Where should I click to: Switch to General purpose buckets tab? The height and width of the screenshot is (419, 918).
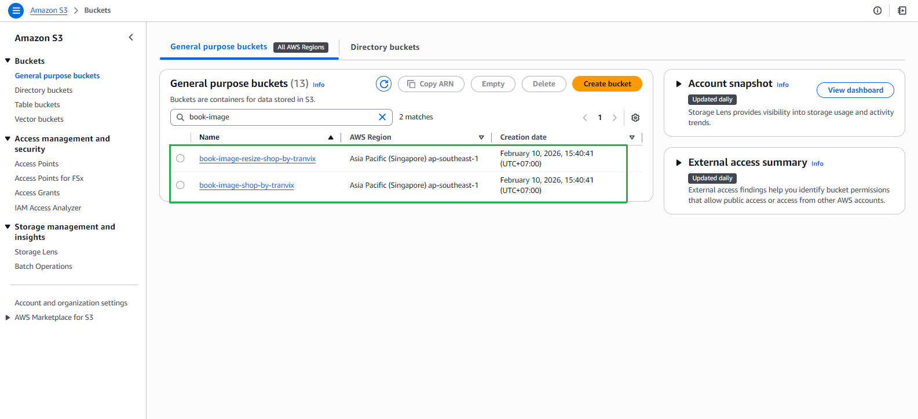point(218,46)
